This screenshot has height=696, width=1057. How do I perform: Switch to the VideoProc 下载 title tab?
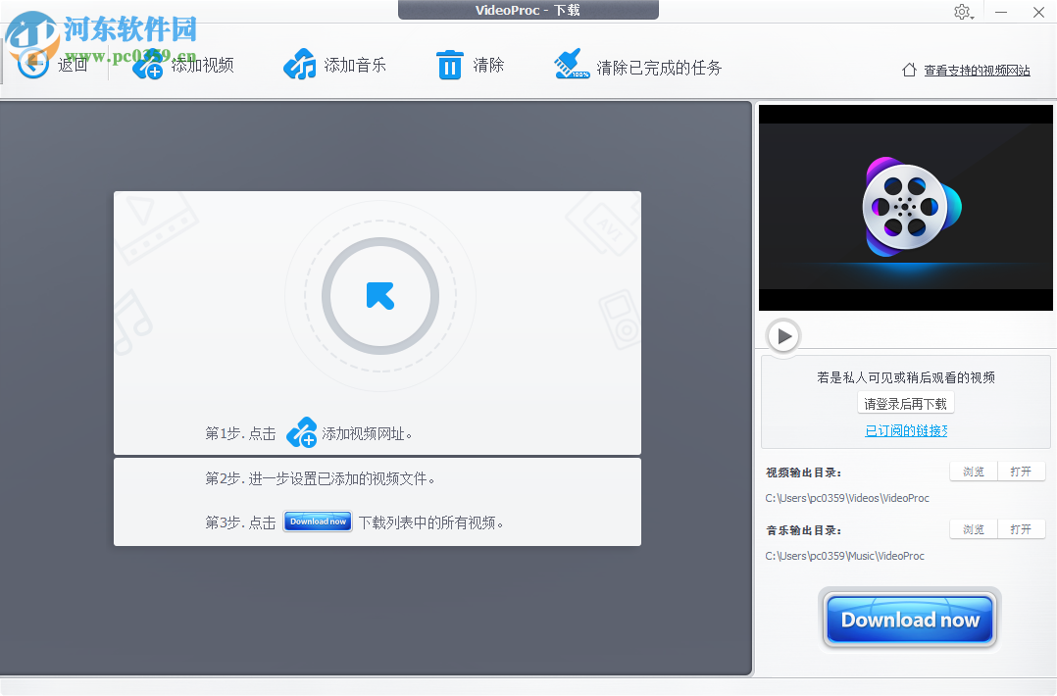pyautogui.click(x=528, y=10)
